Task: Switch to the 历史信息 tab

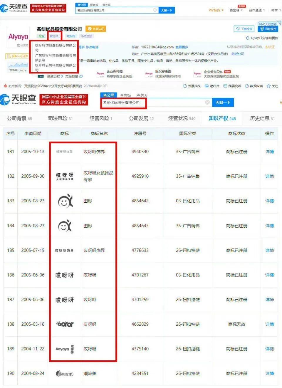Action: (262, 118)
